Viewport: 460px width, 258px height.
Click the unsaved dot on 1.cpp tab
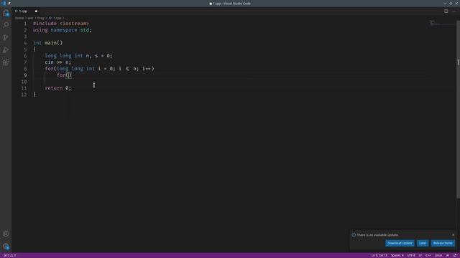(x=36, y=11)
